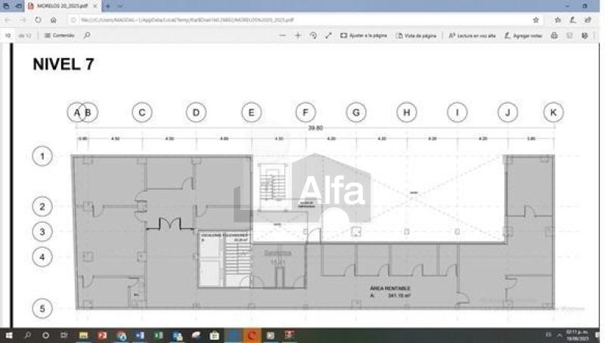The image size is (605, 343).
Task: Select the MORELOS 20_2025.pdf tab
Action: coord(60,6)
